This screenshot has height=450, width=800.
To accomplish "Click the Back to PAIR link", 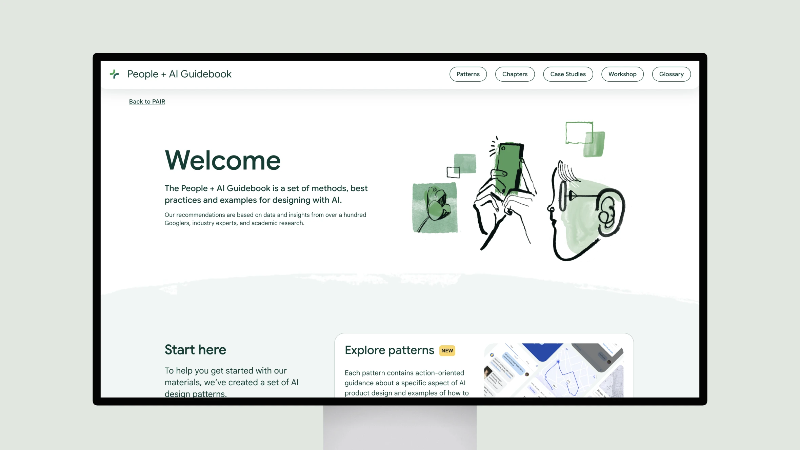I will pos(147,101).
